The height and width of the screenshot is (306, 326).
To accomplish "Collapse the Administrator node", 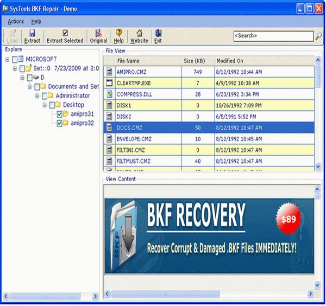I will 37,96.
